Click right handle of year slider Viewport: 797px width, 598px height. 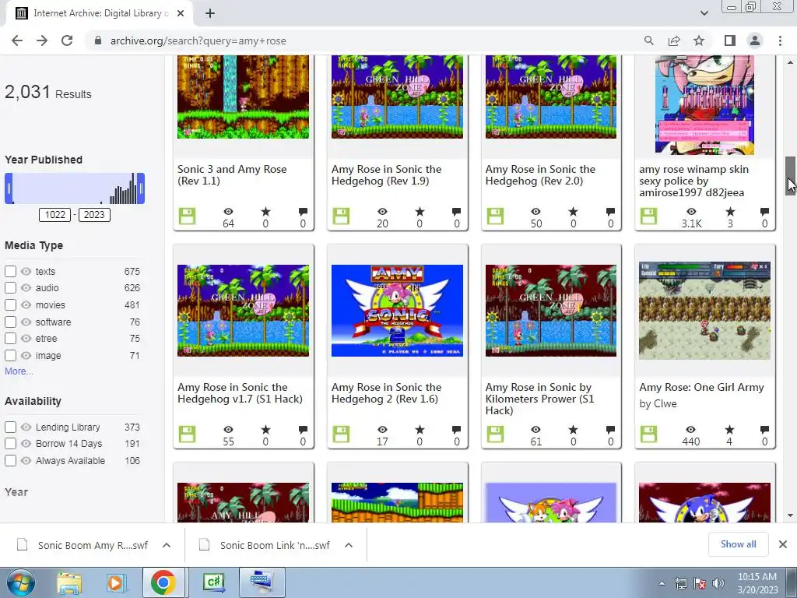click(x=142, y=188)
